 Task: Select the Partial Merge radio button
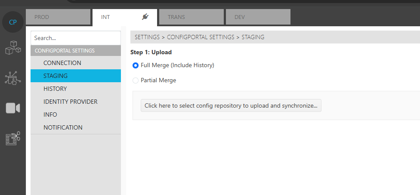136,80
